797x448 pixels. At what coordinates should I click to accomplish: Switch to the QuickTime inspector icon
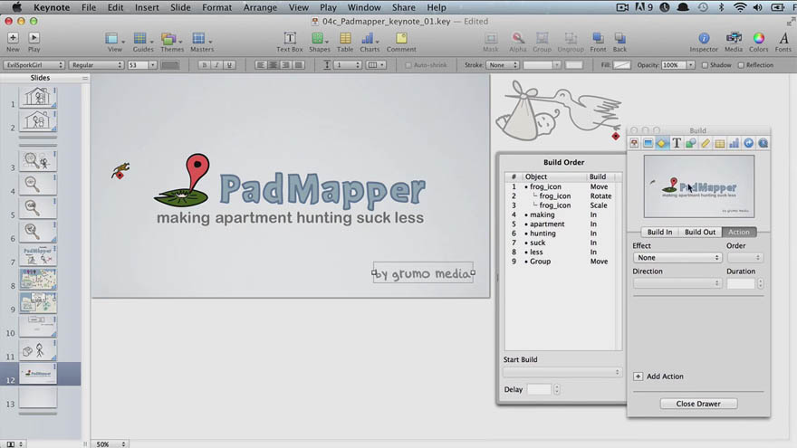[763, 144]
